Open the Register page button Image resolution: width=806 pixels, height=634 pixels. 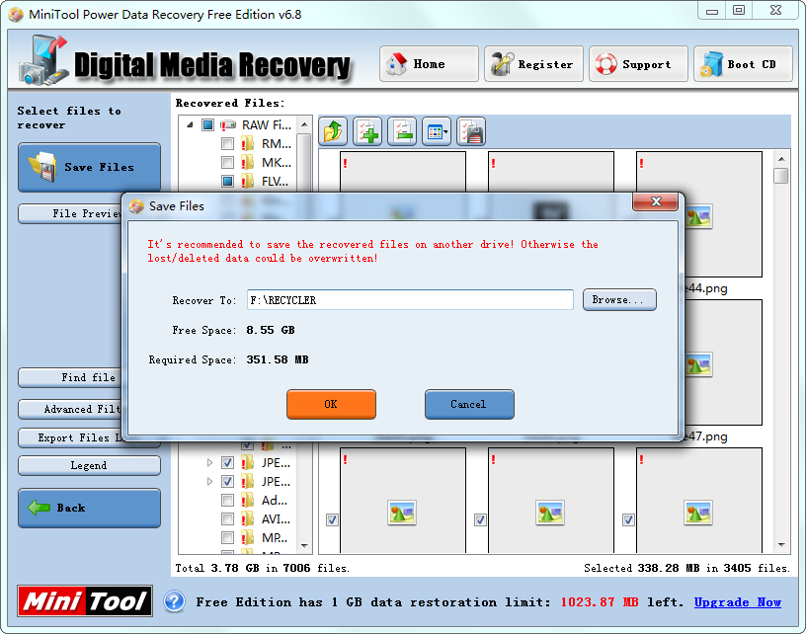[533, 64]
